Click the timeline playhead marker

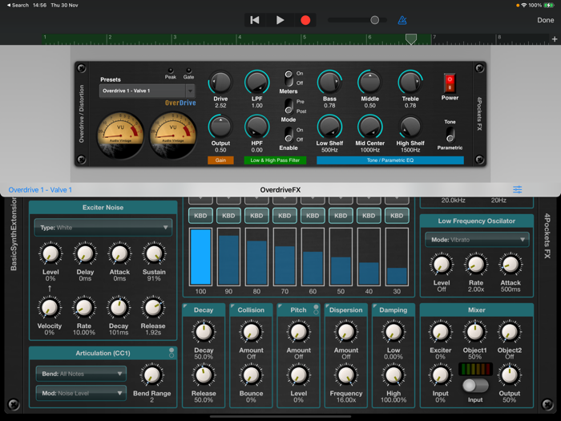(411, 38)
